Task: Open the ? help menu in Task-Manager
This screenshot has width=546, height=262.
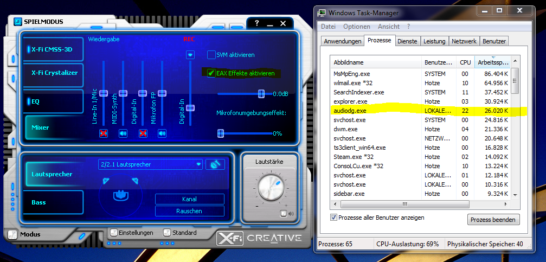Action: pos(408,27)
